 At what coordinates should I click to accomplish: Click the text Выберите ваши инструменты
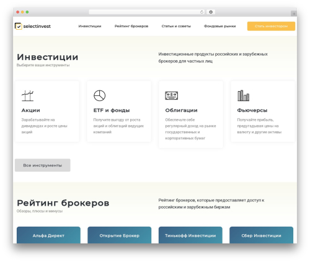[x=43, y=65]
